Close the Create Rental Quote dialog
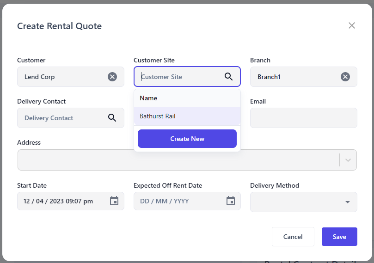Image resolution: width=374 pixels, height=263 pixels. [x=352, y=25]
